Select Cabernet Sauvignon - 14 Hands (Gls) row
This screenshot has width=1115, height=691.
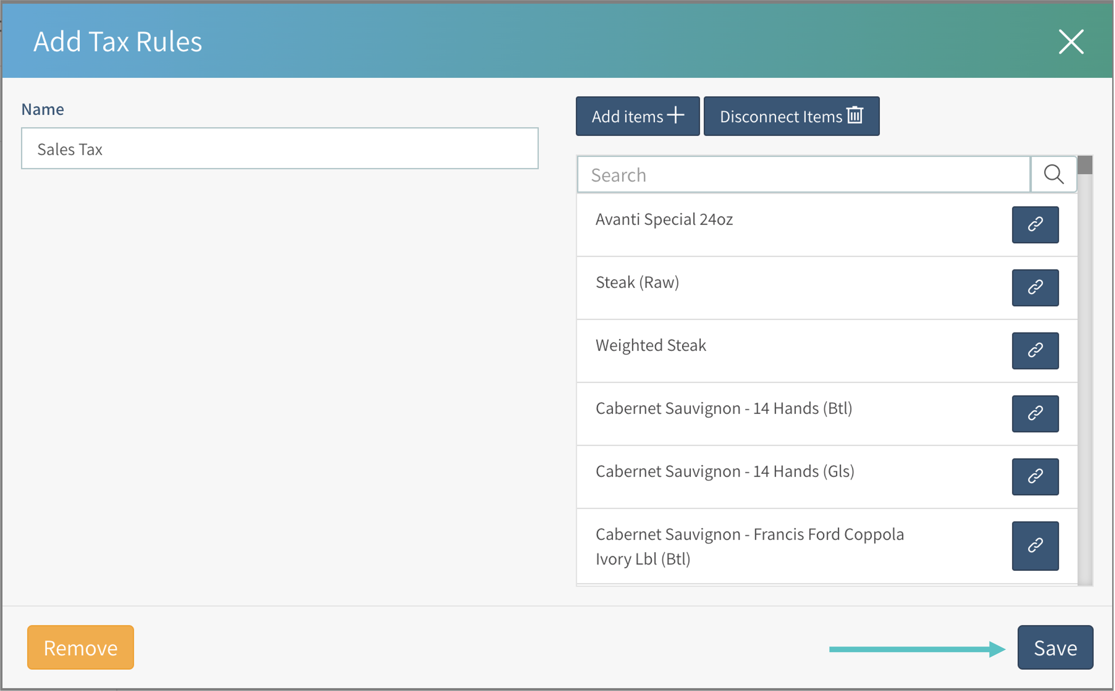724,472
